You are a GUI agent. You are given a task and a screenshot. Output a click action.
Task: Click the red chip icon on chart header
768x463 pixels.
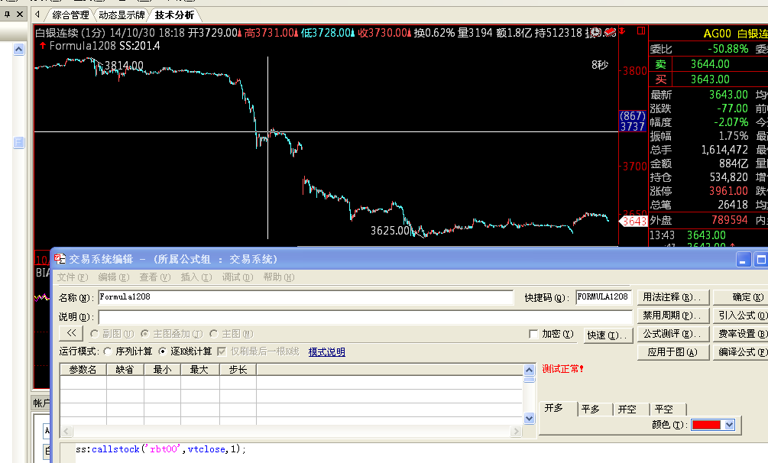pos(610,32)
